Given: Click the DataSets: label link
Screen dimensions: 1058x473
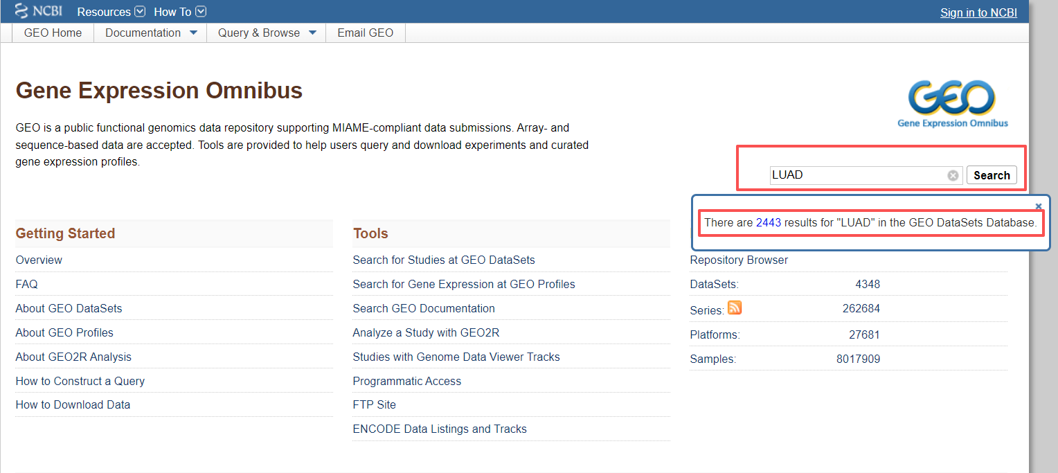Looking at the screenshot, I should 715,284.
